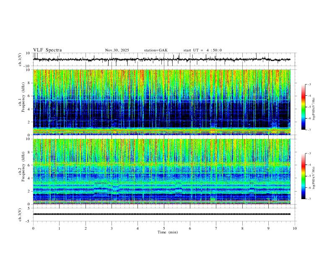Click the "-3" tick on ch.1 colorbar

click(x=309, y=84)
